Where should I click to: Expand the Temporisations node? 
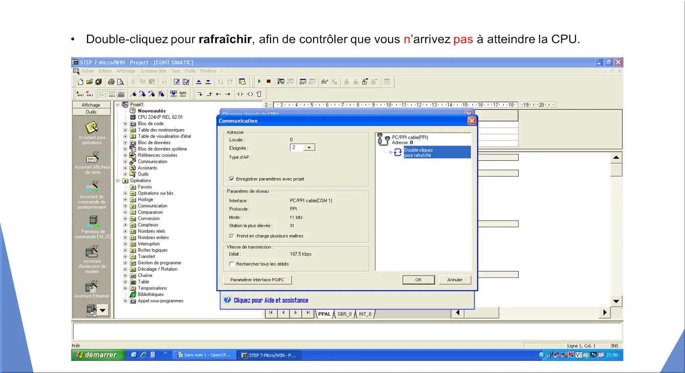click(x=125, y=288)
